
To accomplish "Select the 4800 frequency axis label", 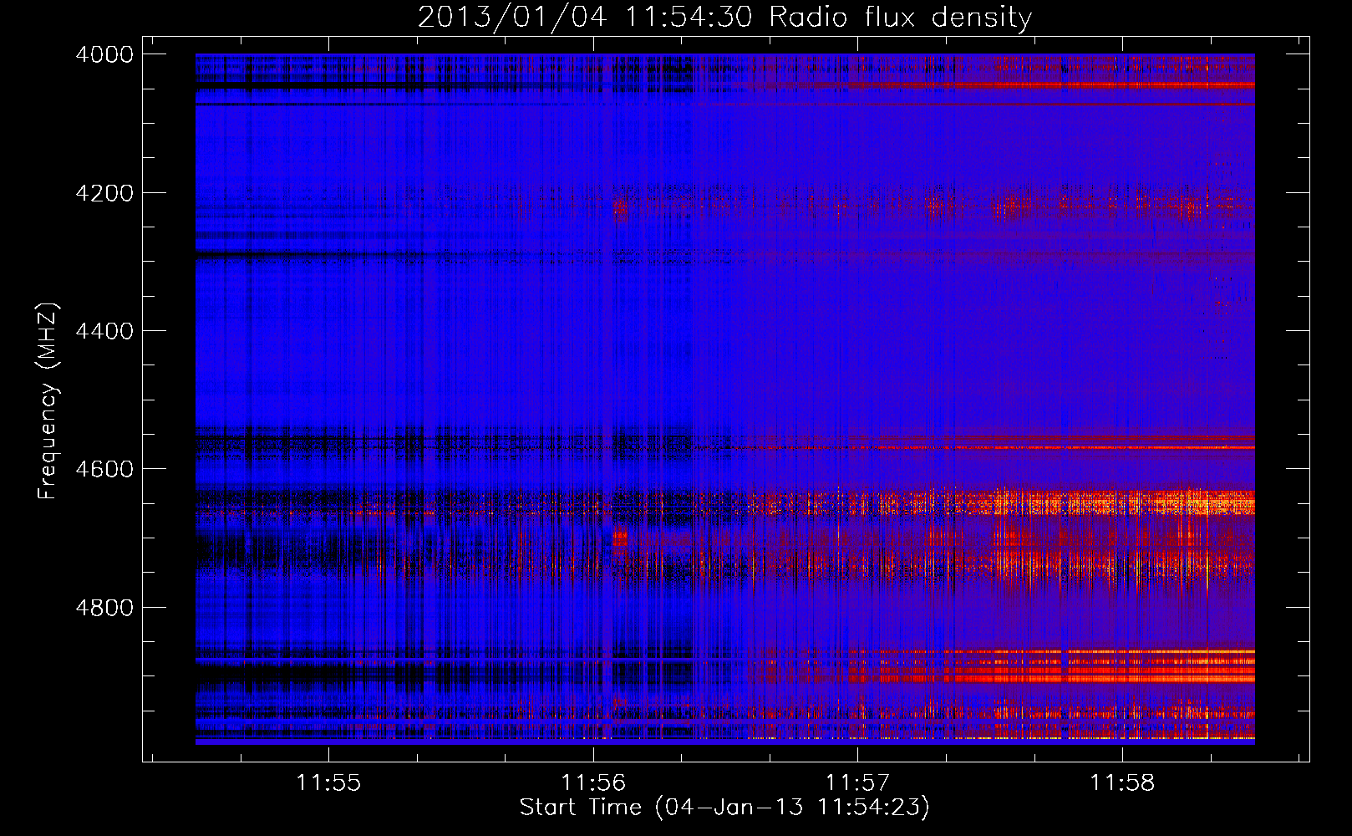I will [104, 608].
